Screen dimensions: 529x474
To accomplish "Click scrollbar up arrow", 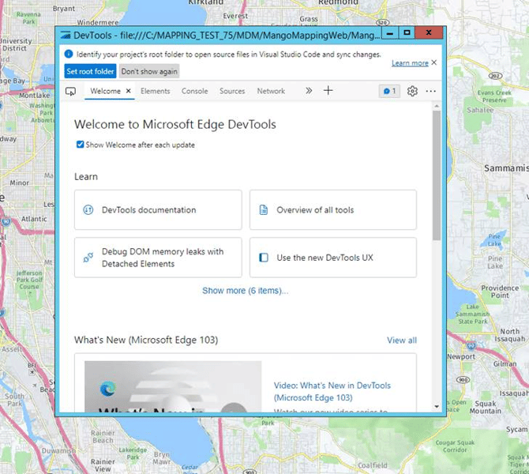I will 437,106.
